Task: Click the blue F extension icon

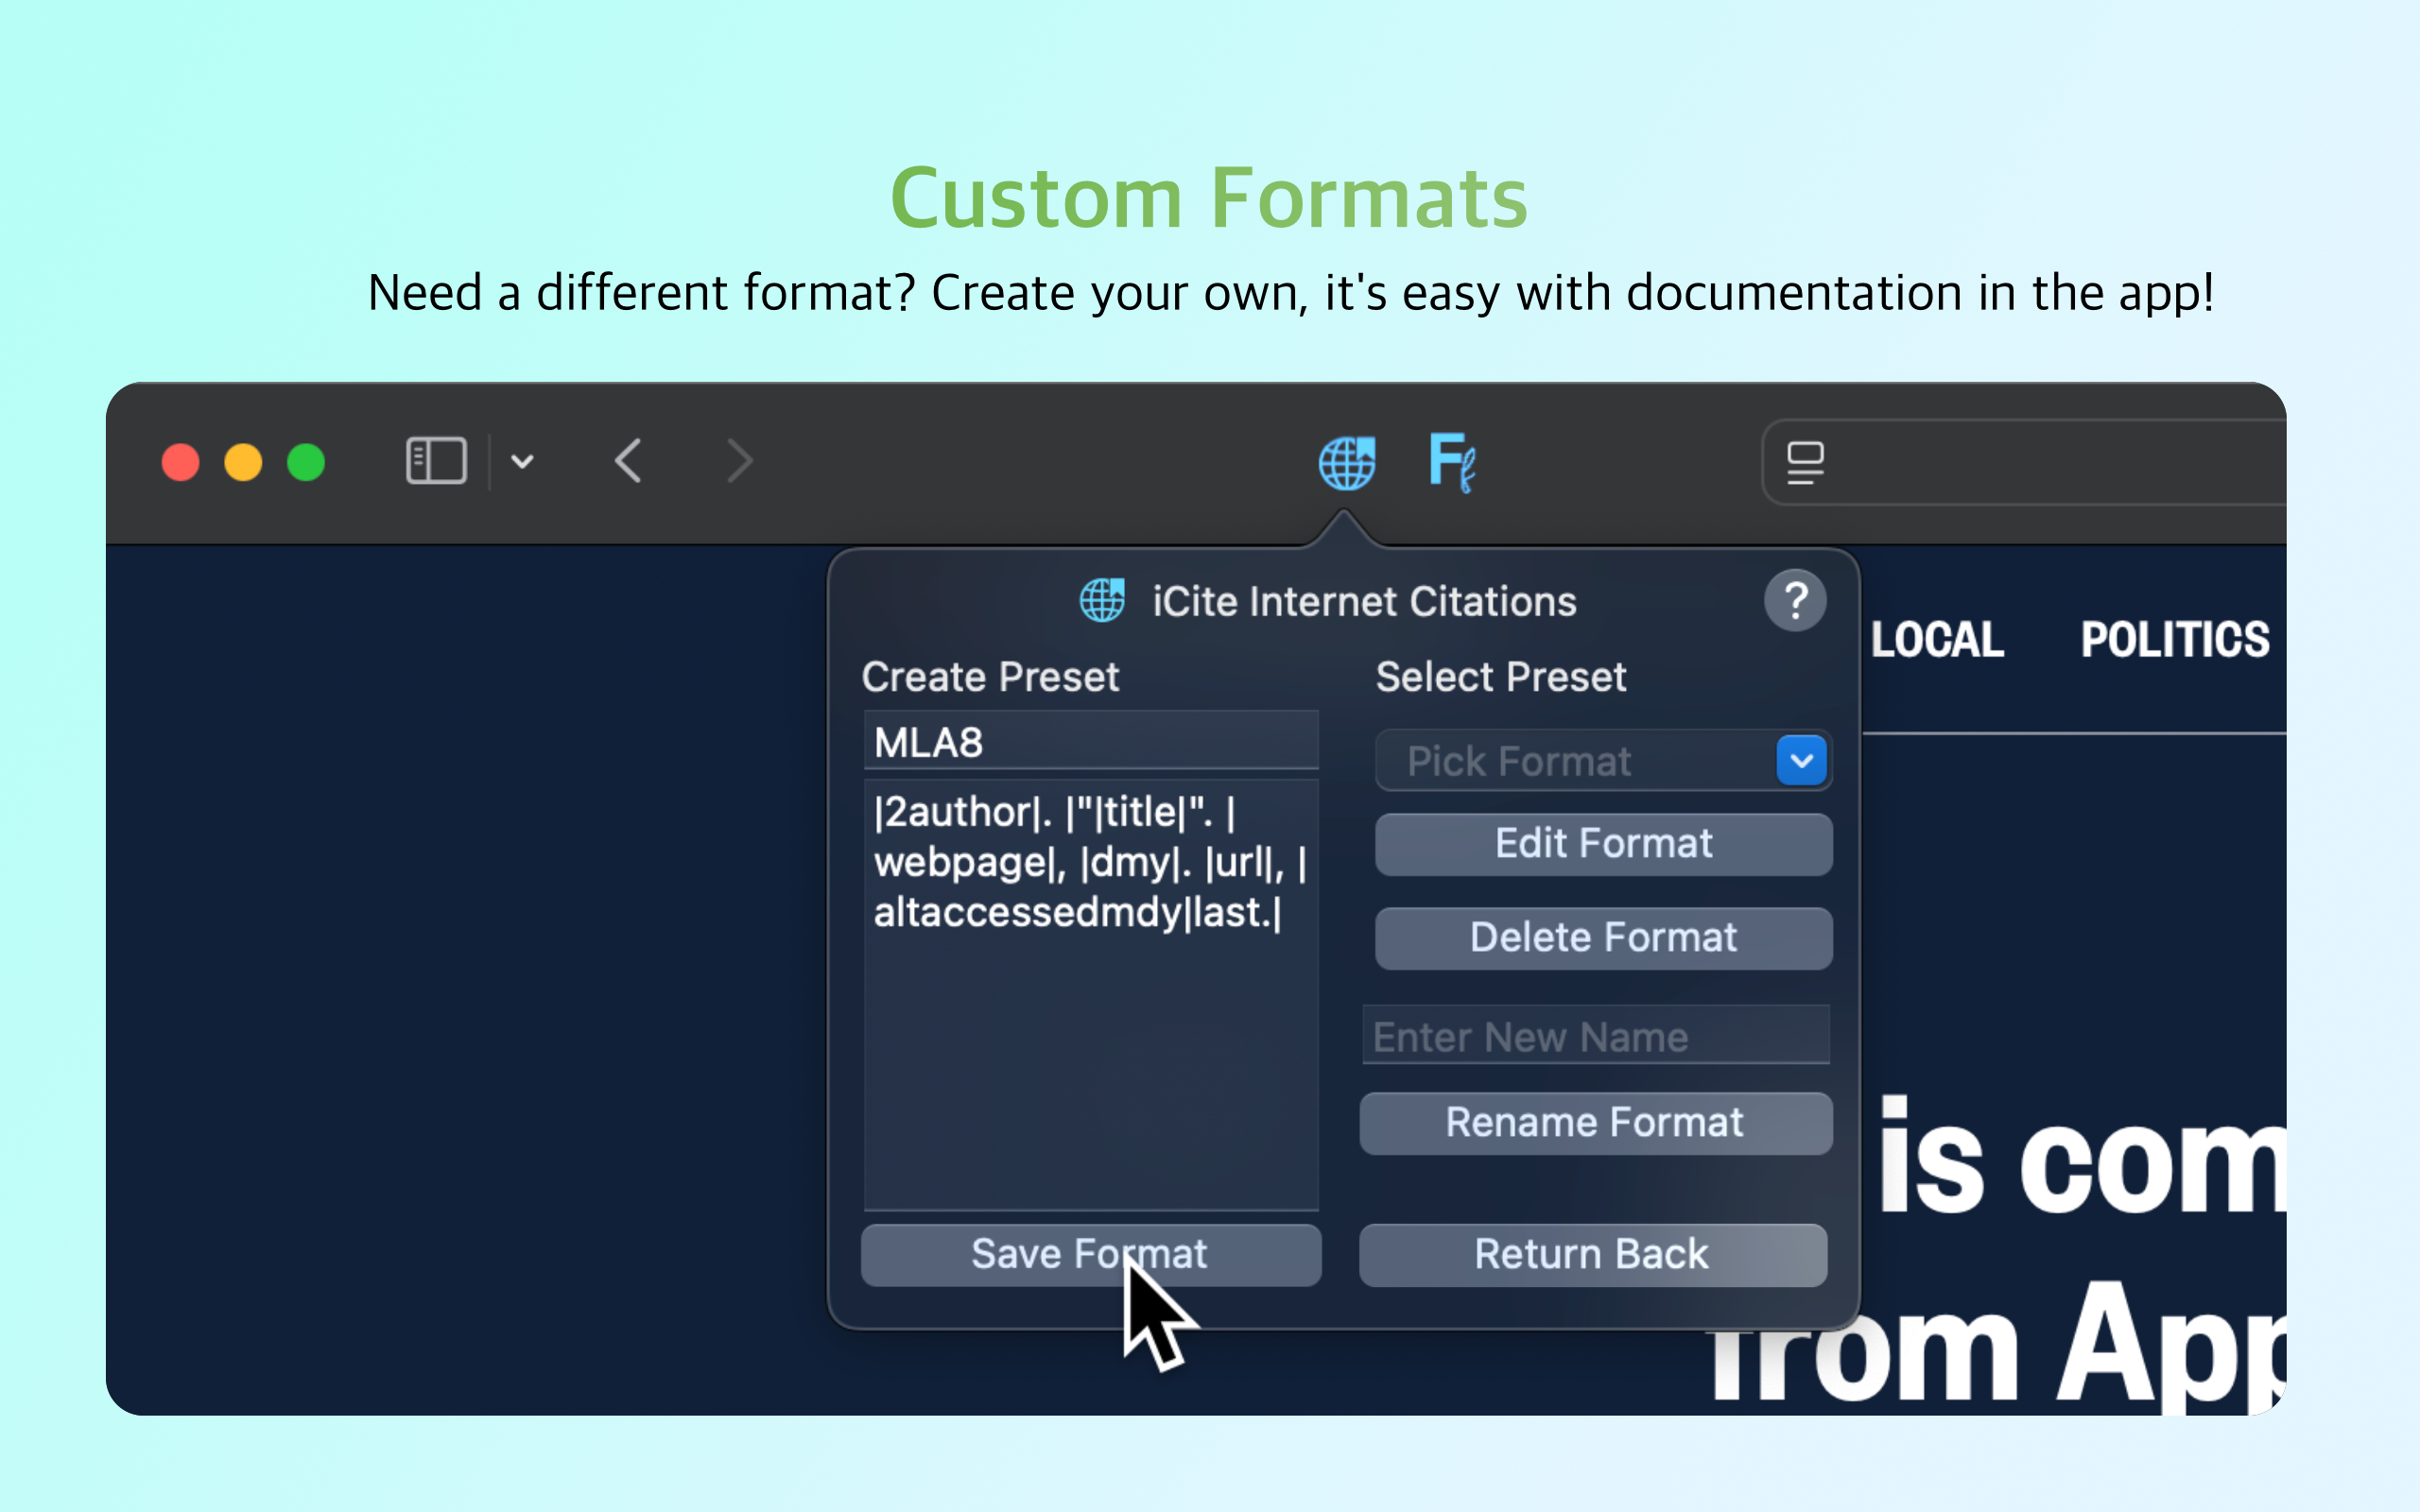Action: tap(1452, 463)
